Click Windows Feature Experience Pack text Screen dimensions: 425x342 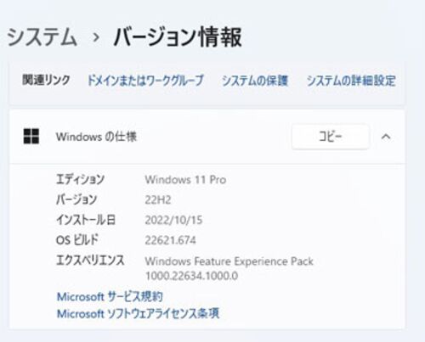(229, 261)
